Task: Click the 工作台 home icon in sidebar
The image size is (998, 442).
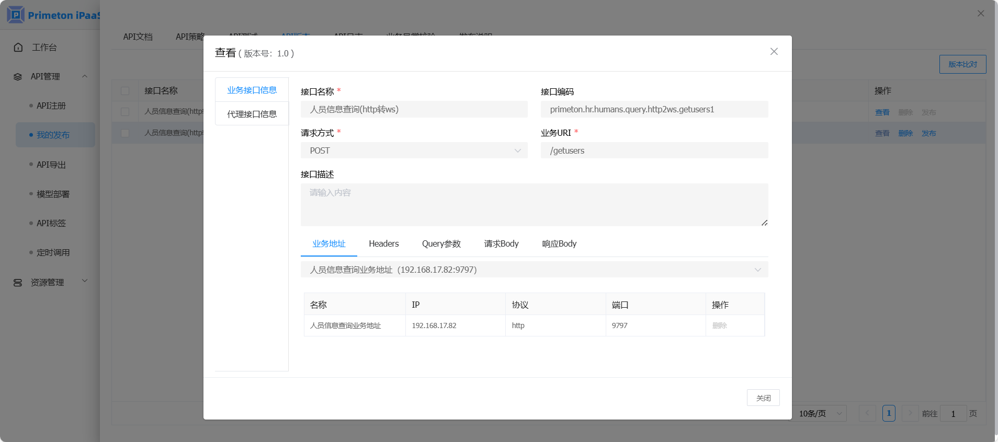Action: pyautogui.click(x=18, y=48)
